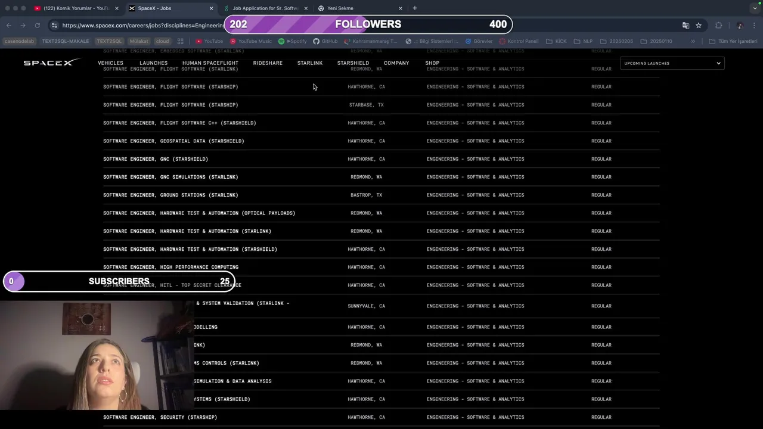The height and width of the screenshot is (429, 763).
Task: Open the YouTube Music bookmark
Action: [x=250, y=41]
